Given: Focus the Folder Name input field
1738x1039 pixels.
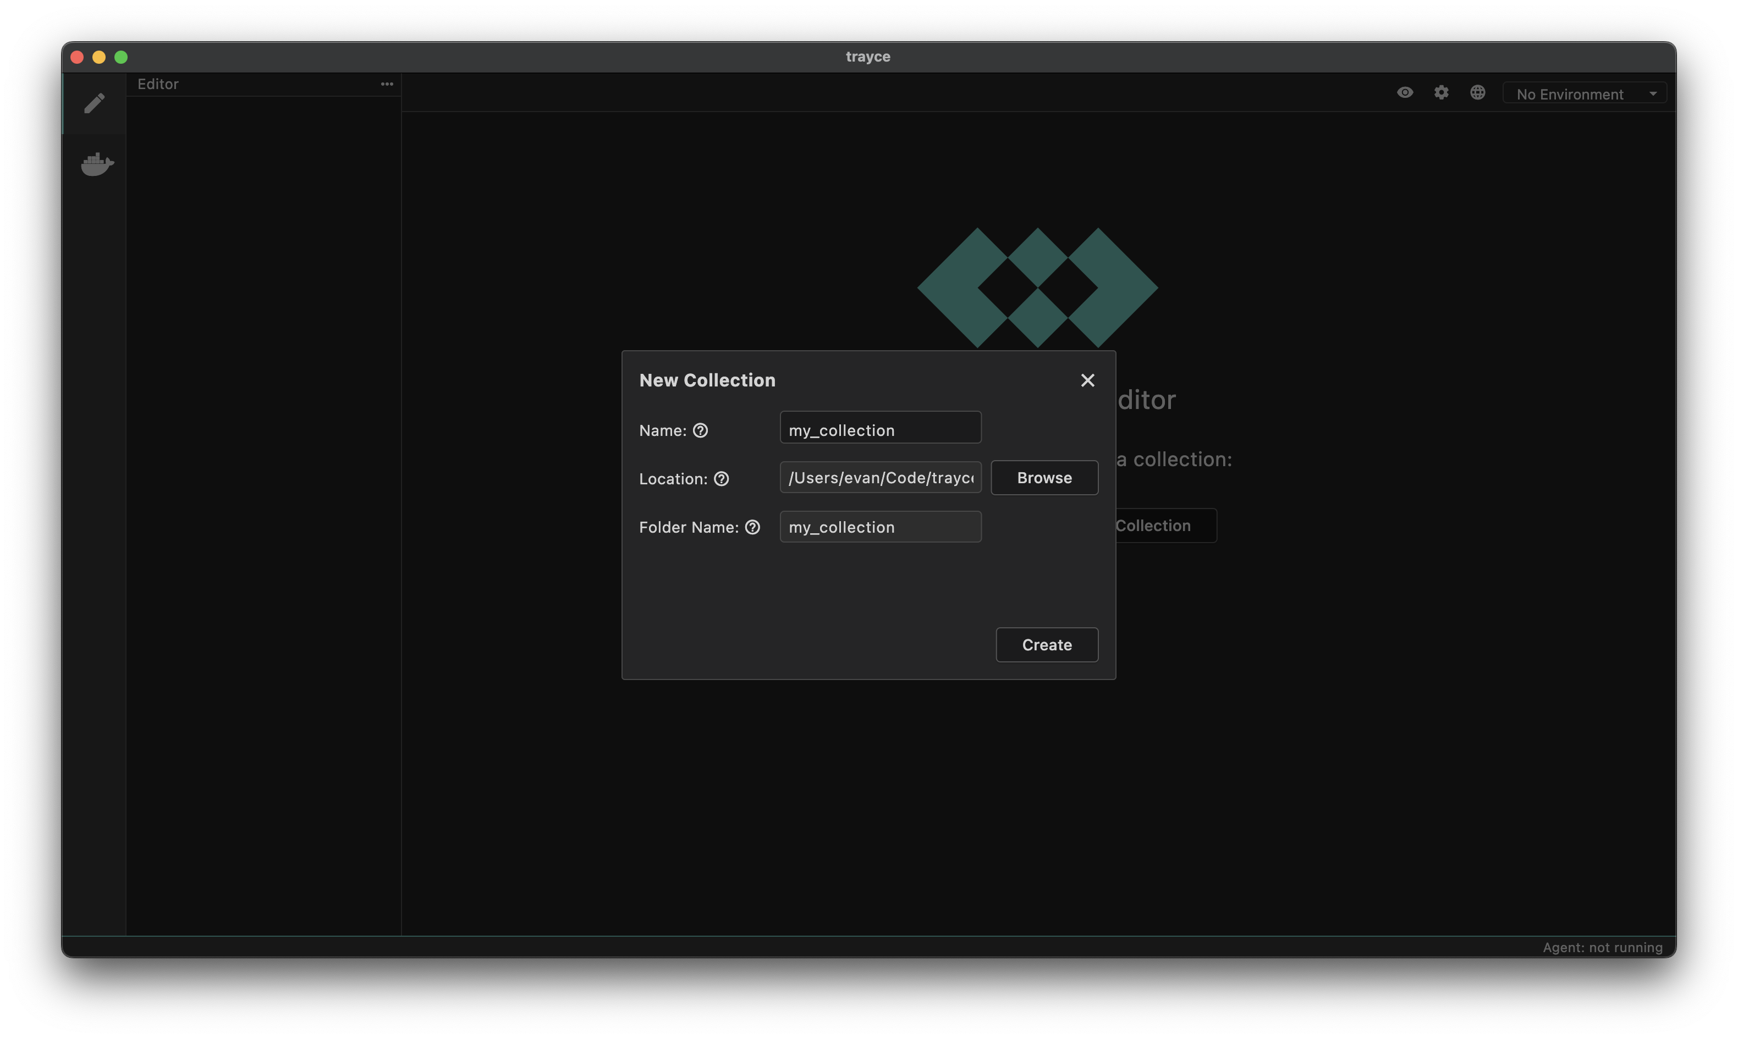Looking at the screenshot, I should [x=881, y=527].
